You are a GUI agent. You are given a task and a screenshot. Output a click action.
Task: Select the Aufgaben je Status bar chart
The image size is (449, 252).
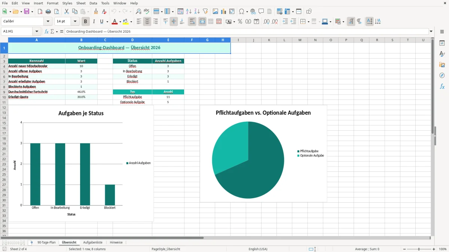pyautogui.click(x=81, y=163)
